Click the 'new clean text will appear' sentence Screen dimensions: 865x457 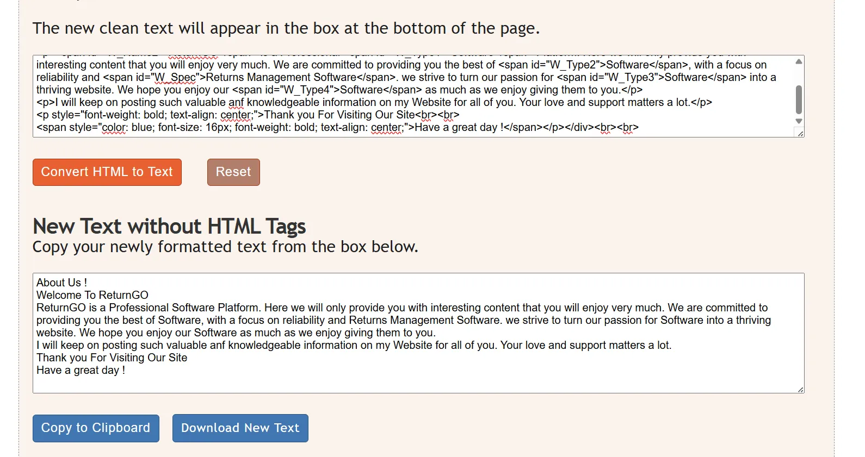286,28
